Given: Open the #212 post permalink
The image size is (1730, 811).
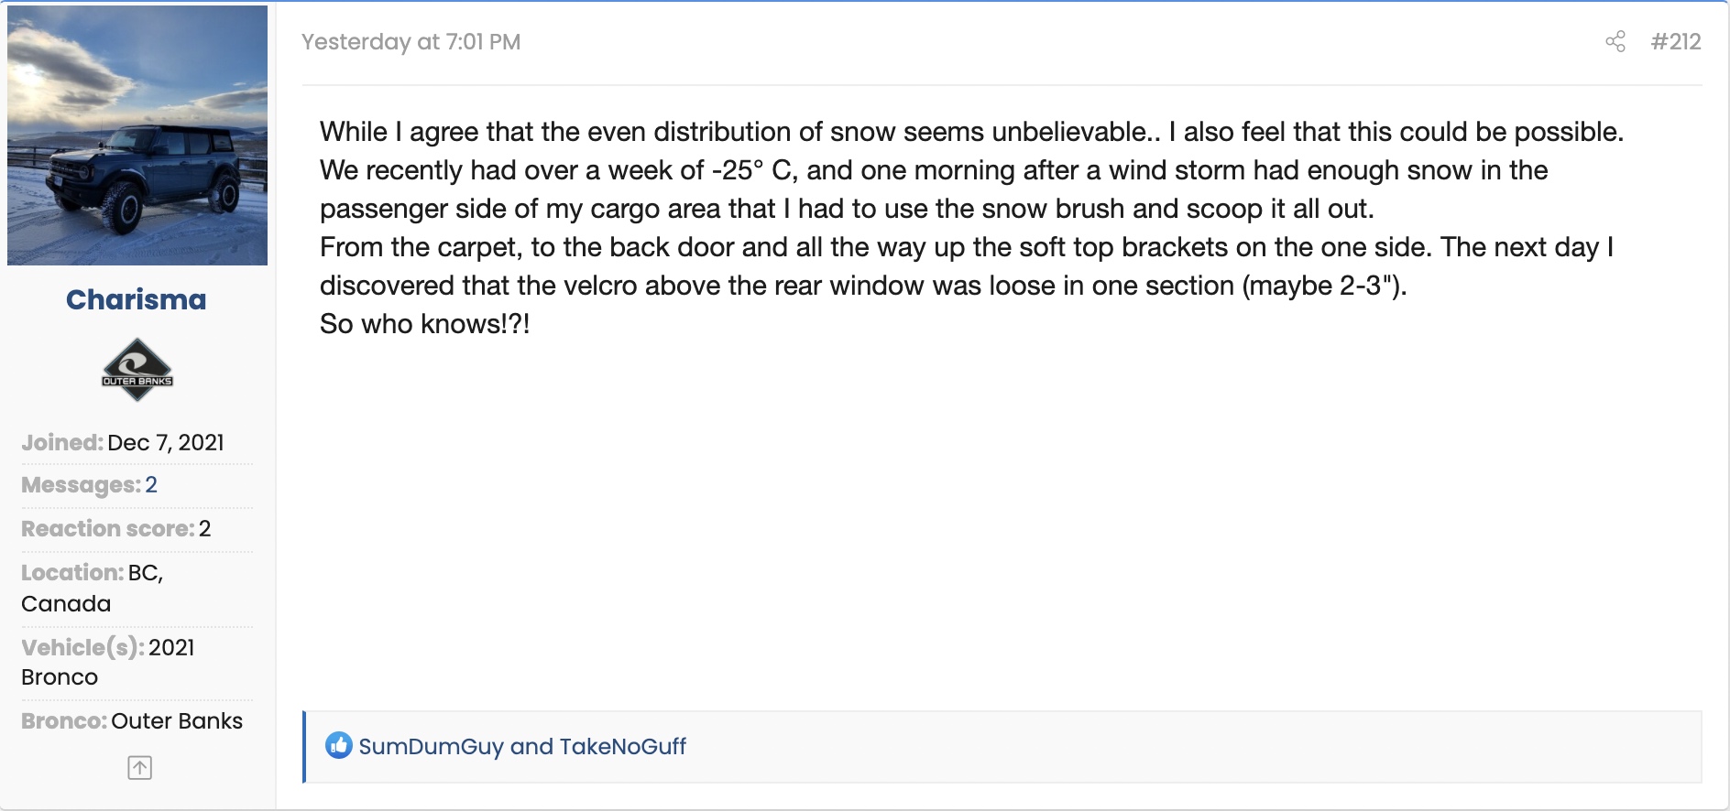Looking at the screenshot, I should 1675,42.
